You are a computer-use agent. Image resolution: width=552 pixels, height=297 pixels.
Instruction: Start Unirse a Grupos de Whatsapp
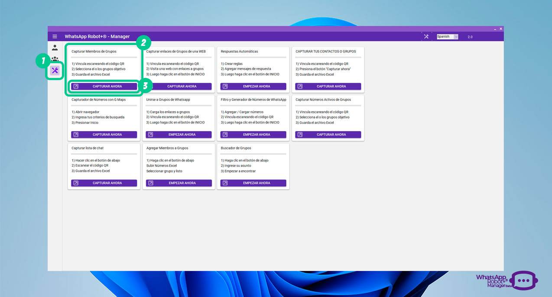pyautogui.click(x=179, y=135)
